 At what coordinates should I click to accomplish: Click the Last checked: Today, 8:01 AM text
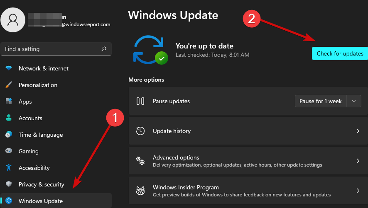[212, 55]
